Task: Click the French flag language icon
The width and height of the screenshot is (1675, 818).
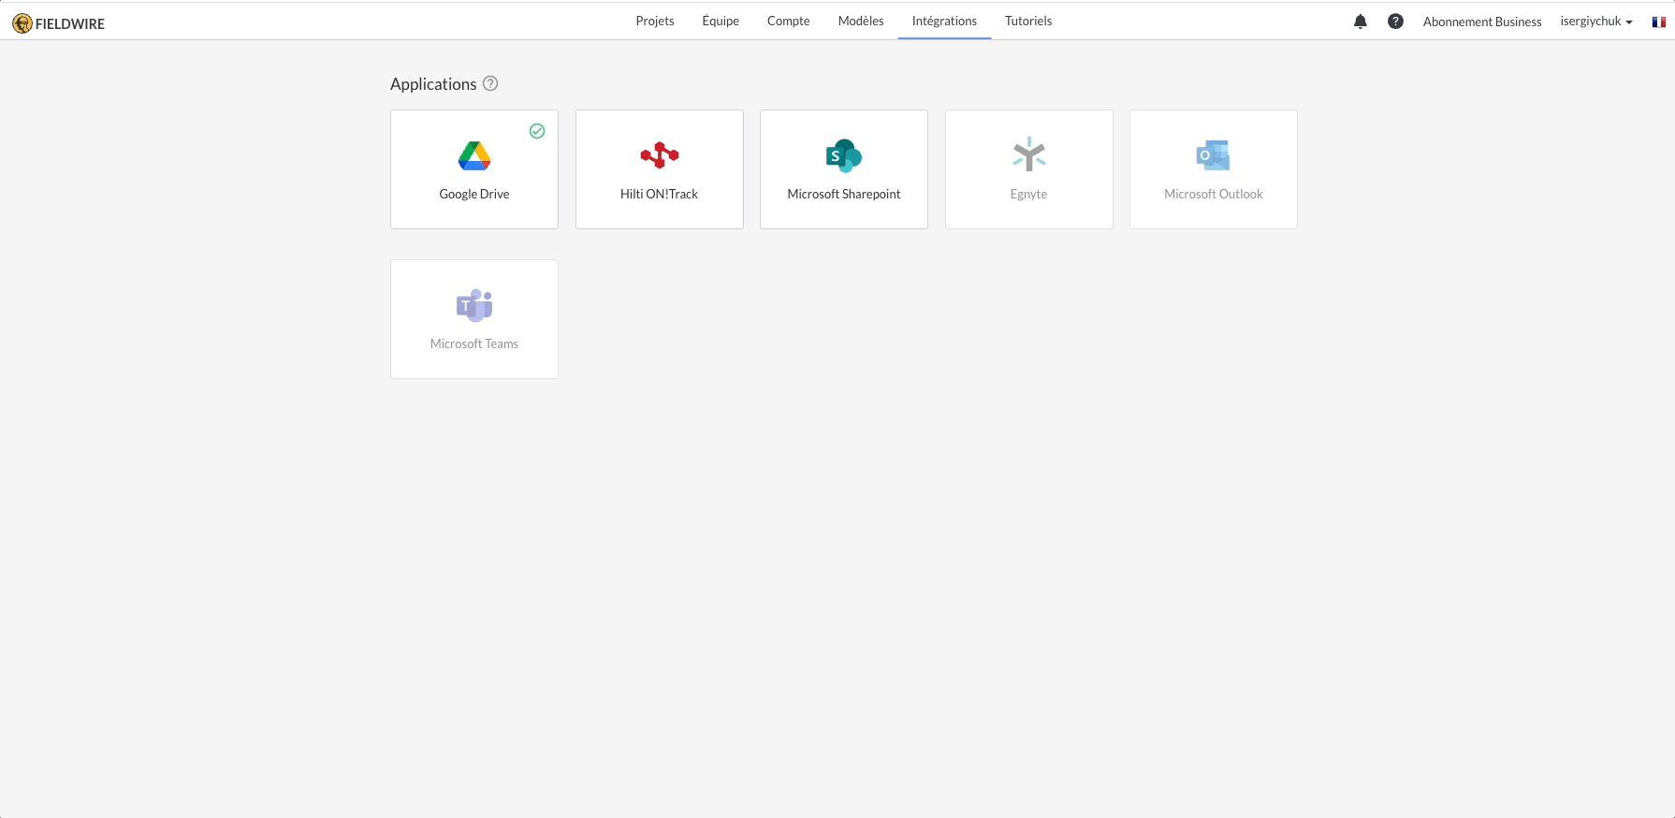Action: (x=1659, y=22)
